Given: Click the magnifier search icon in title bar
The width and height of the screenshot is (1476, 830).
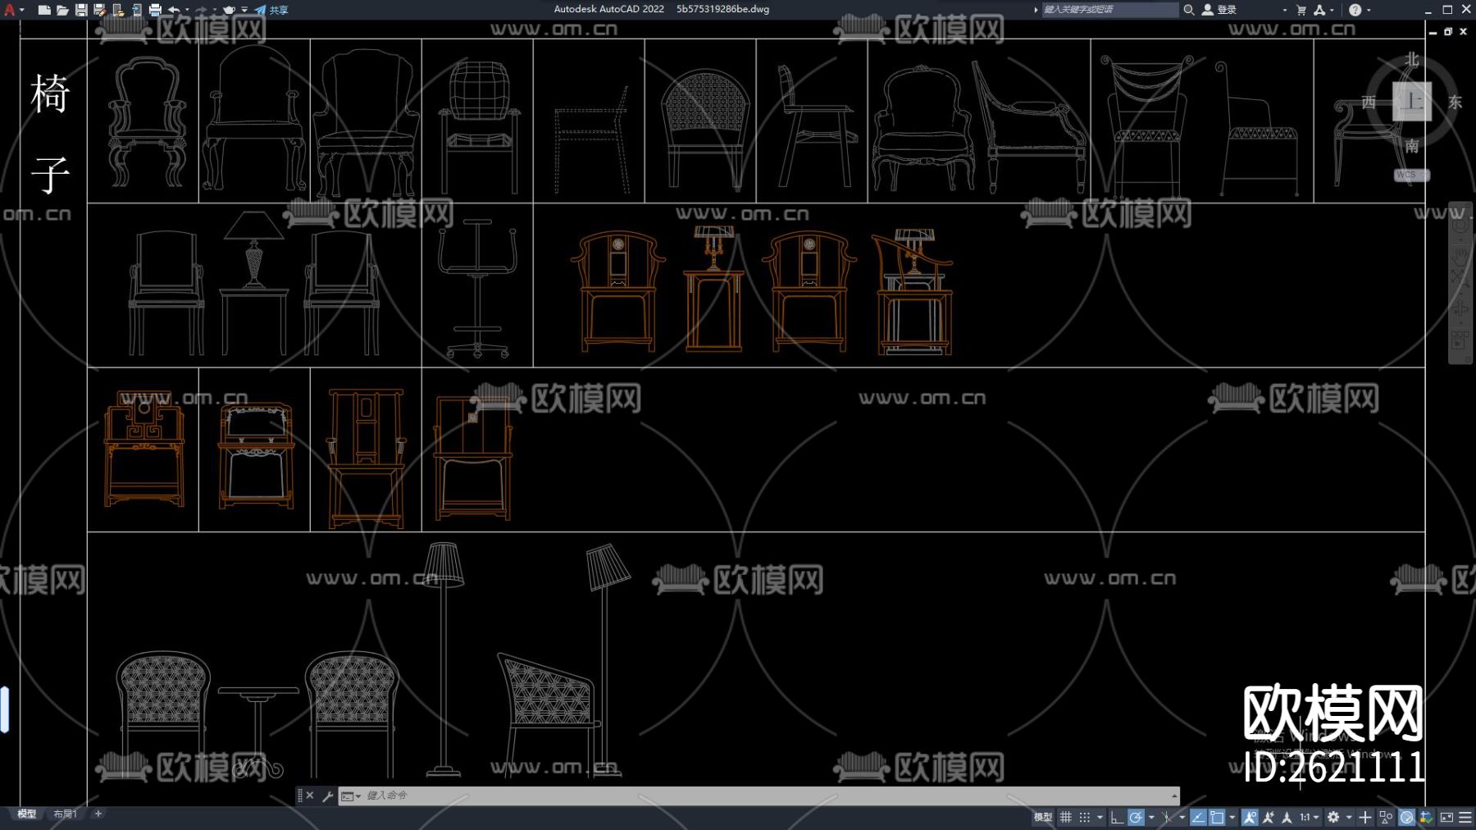Looking at the screenshot, I should click(x=1188, y=10).
